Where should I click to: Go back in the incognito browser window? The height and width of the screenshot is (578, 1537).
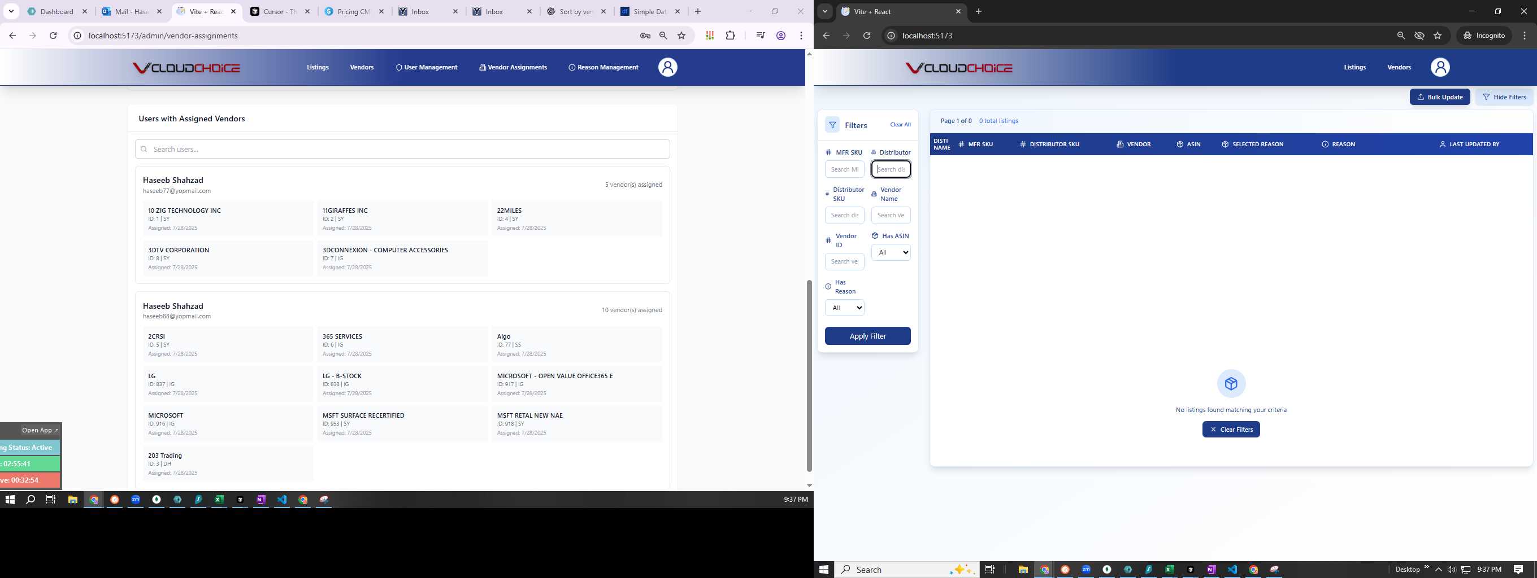(826, 36)
